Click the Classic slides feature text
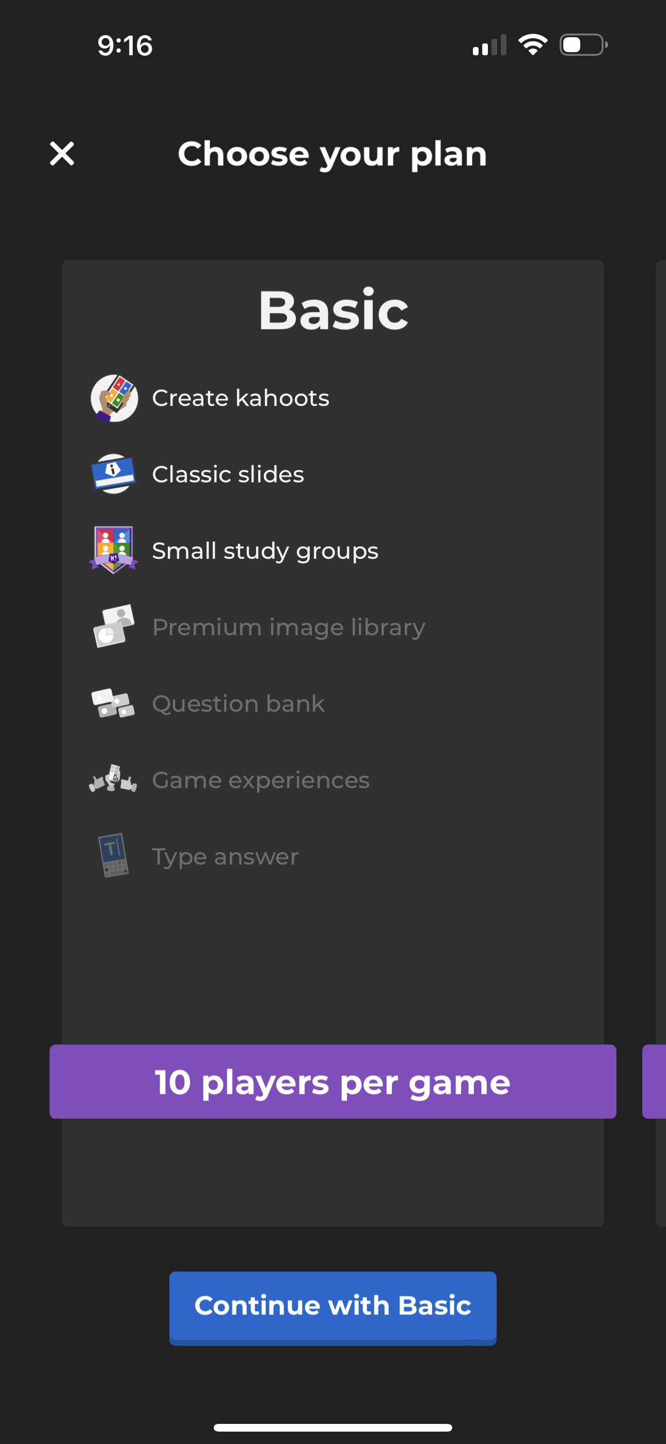This screenshot has width=666, height=1444. (228, 474)
